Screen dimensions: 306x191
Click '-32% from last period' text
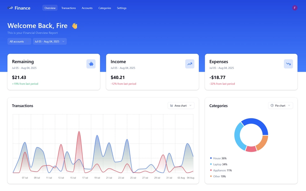[x=222, y=84]
